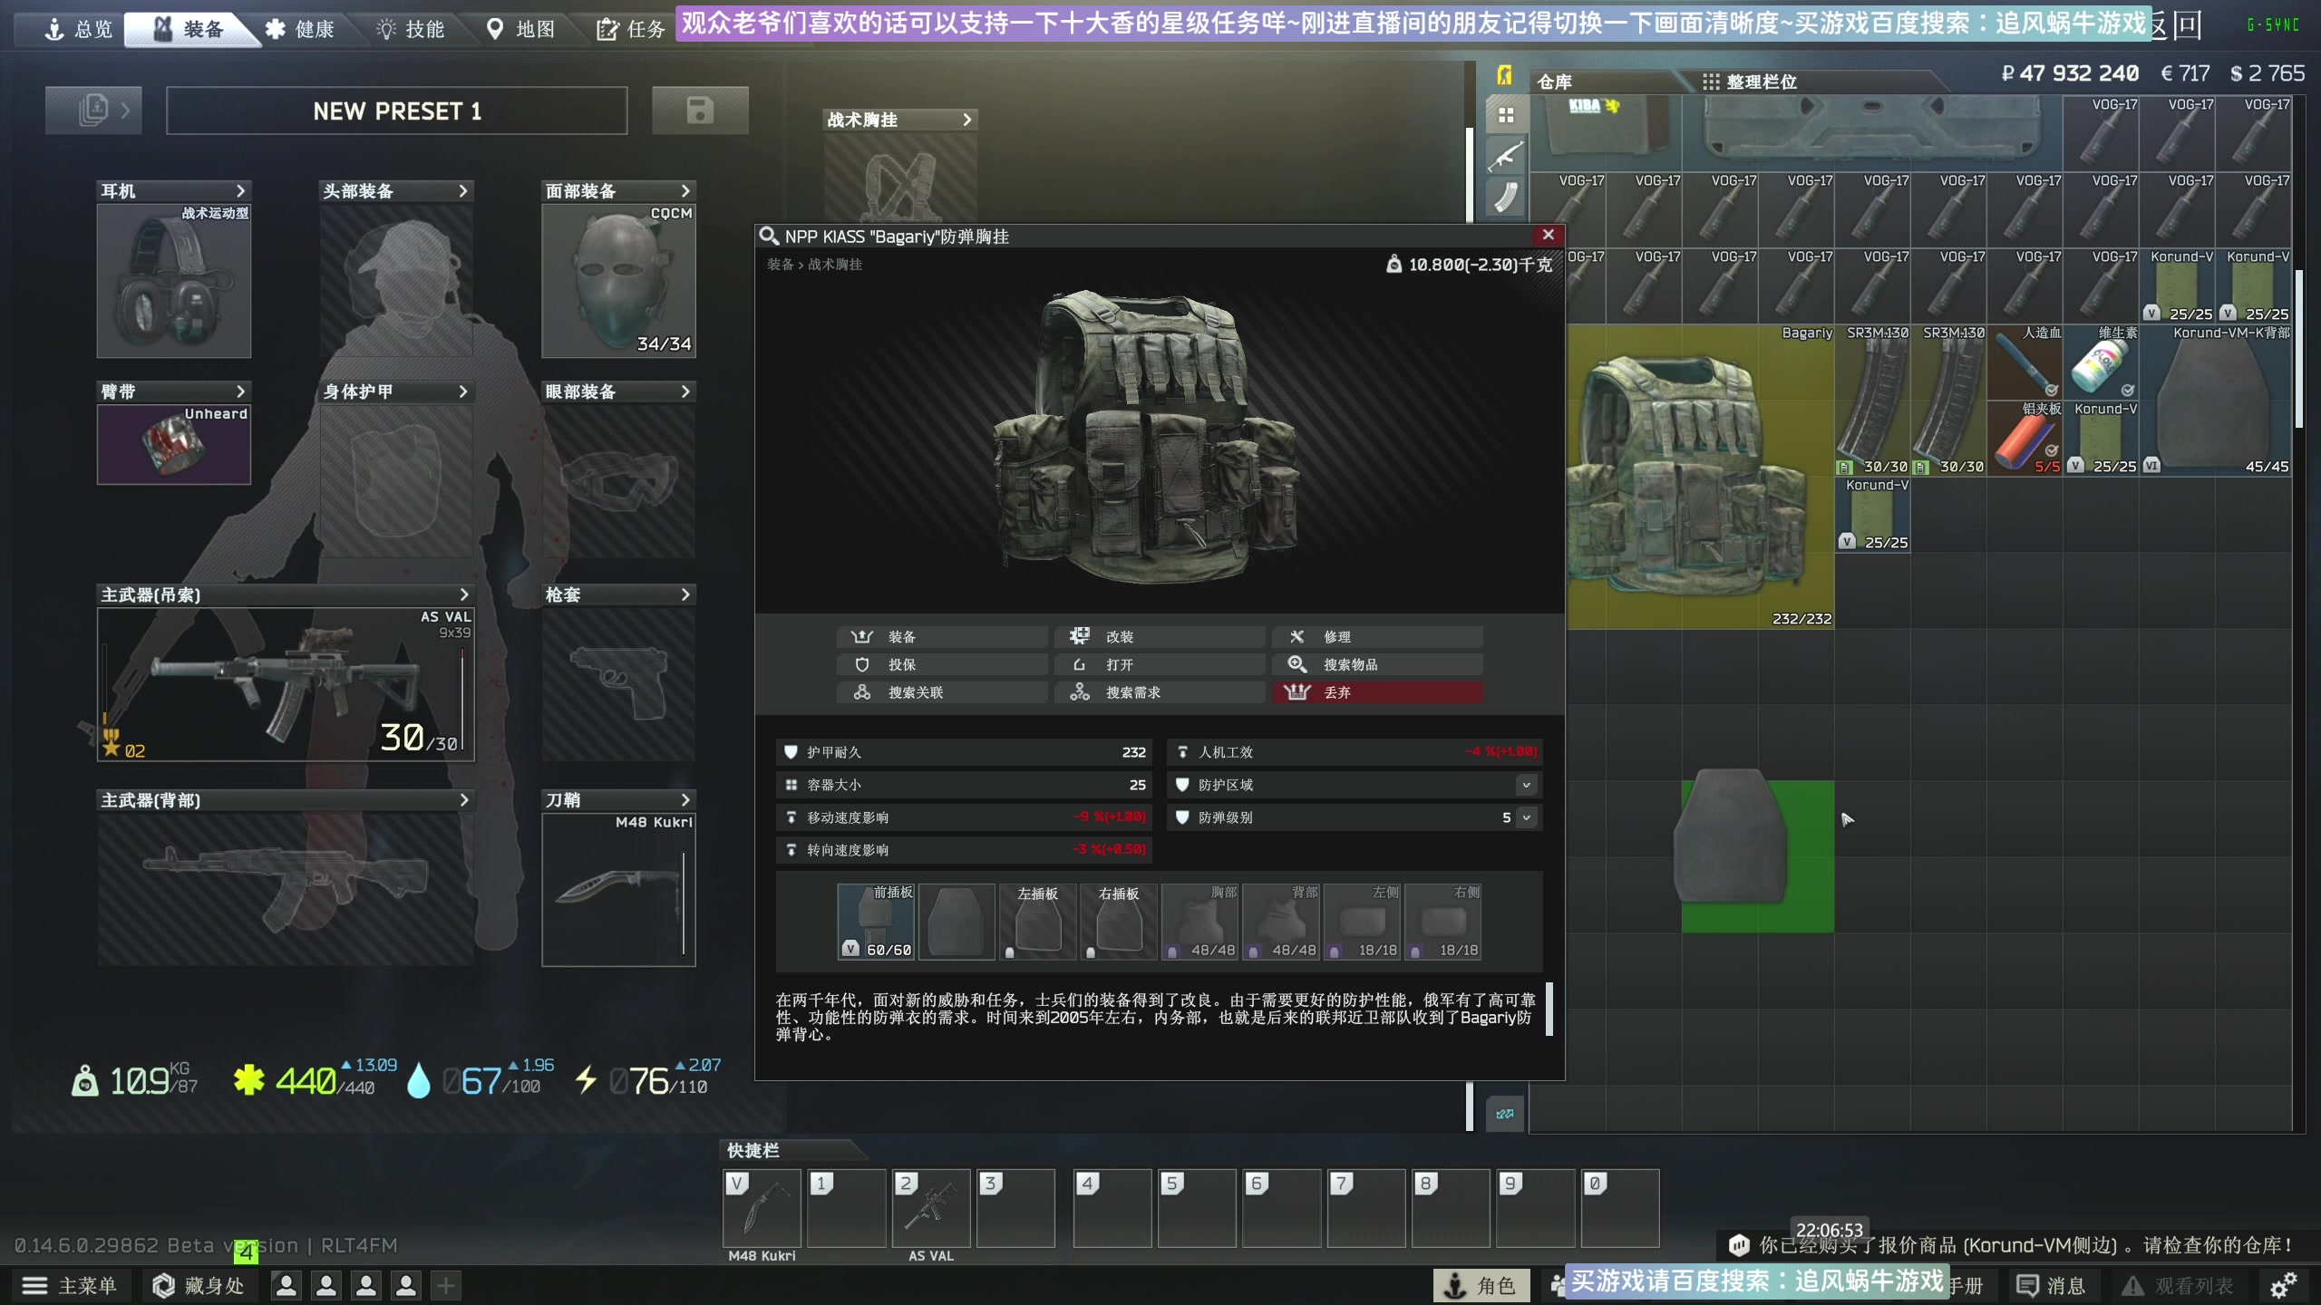Click the 装备 equip button in item window
The width and height of the screenshot is (2321, 1305).
[943, 637]
